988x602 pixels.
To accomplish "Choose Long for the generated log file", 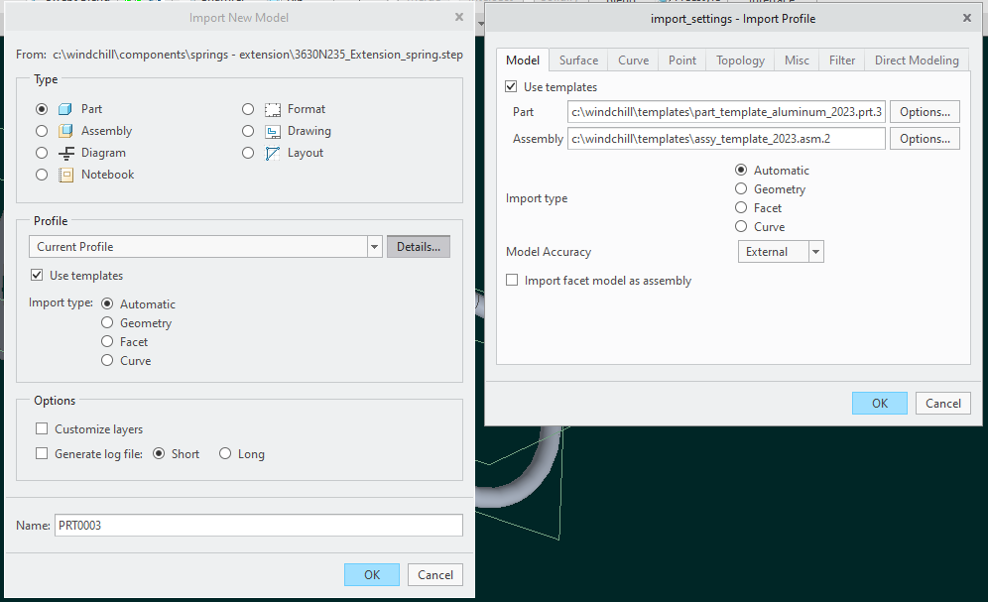I will [224, 453].
